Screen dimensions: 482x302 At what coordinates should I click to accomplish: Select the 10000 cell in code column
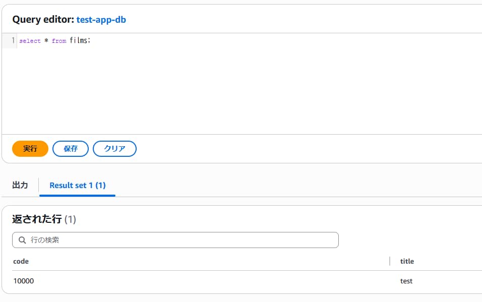24,281
